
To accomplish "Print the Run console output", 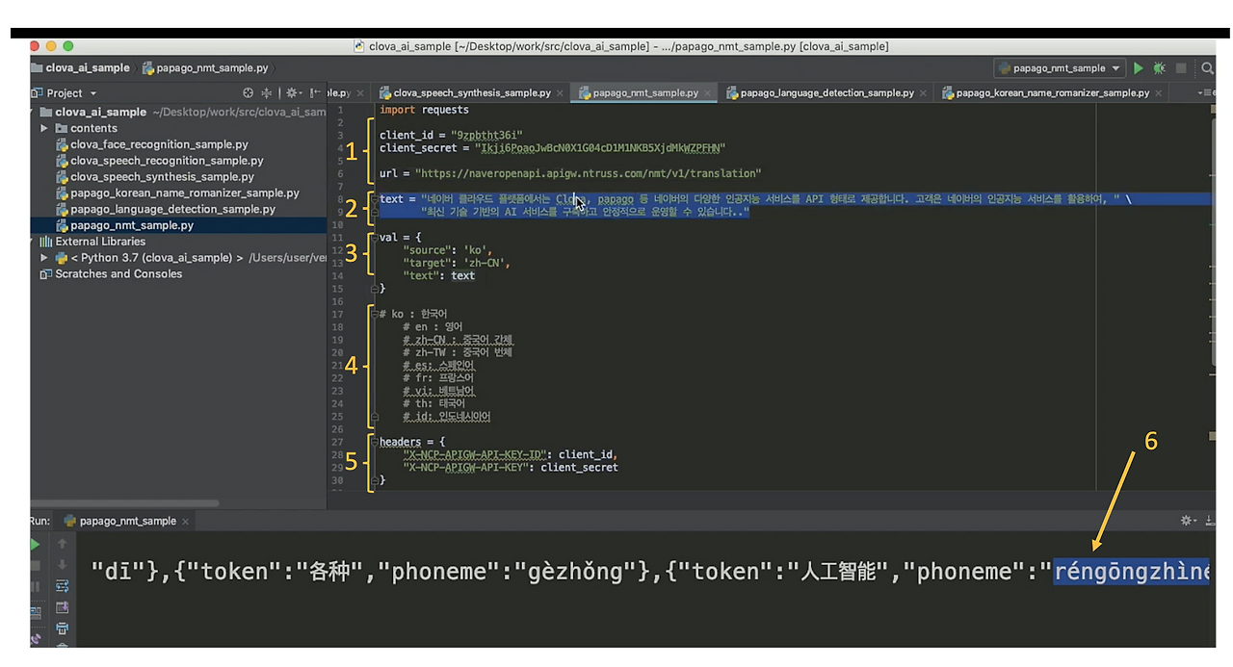I will pyautogui.click(x=63, y=629).
